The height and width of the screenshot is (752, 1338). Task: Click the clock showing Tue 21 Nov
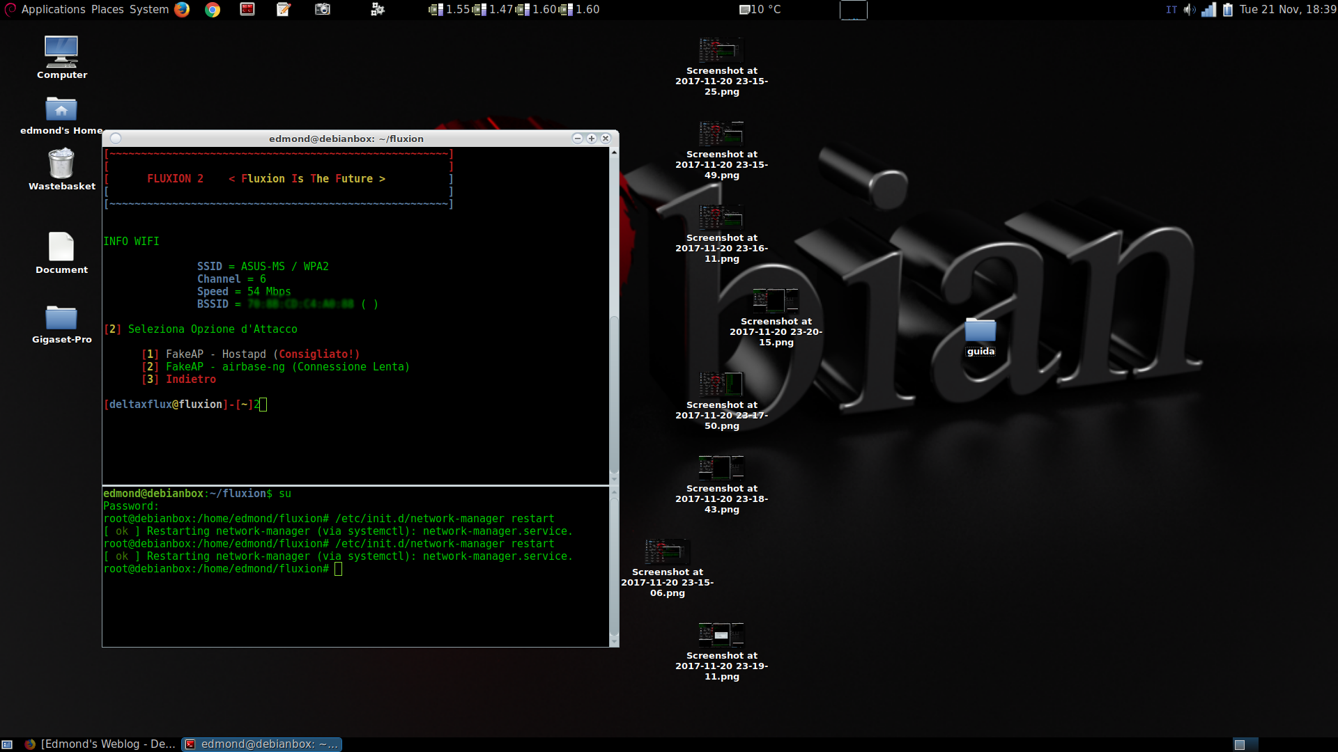click(x=1287, y=9)
